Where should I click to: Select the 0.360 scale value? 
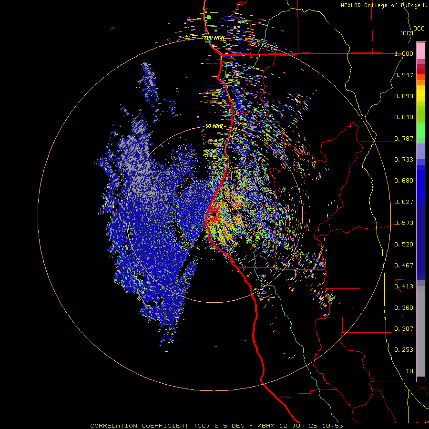click(404, 308)
